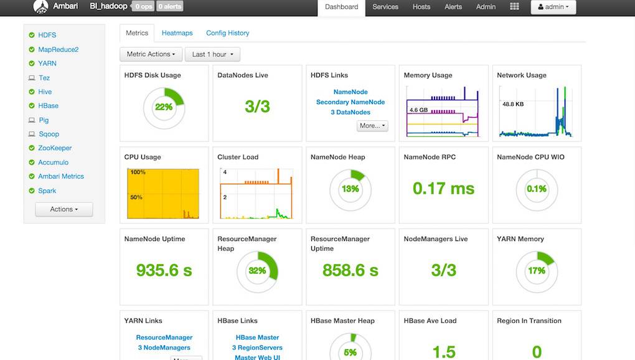Click the YARN Memory 17% gauge

tap(537, 272)
